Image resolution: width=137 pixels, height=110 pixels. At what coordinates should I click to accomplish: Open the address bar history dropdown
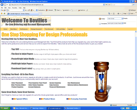point(104,5)
